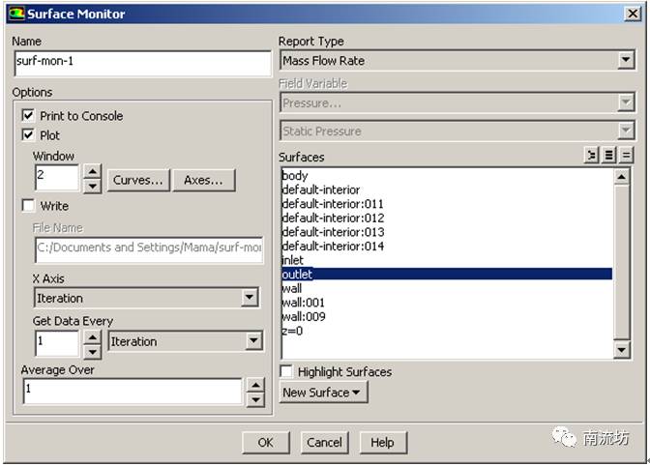Decrease Get Data Every value

(92, 352)
